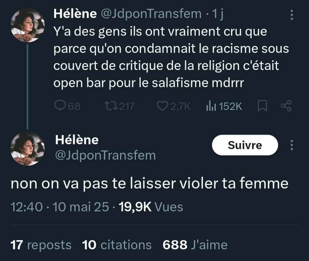Open the share icon on the first tweet
Screen dimensions: 309x261
point(286,105)
